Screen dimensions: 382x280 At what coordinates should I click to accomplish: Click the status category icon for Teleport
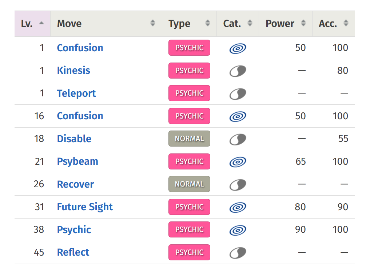(x=238, y=94)
